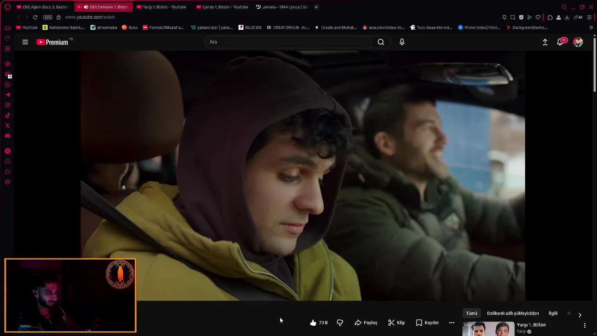Open the Sahibinden Satılık bookmark

pyautogui.click(x=64, y=28)
